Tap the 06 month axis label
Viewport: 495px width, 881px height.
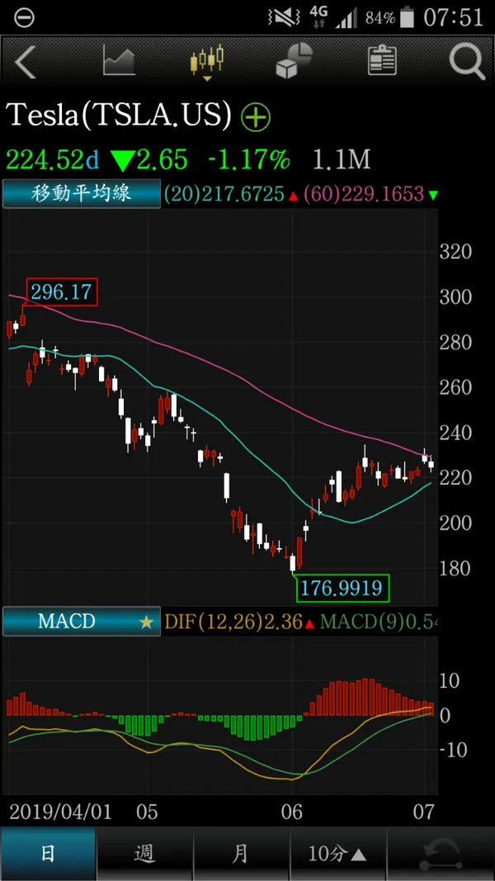pos(292,812)
